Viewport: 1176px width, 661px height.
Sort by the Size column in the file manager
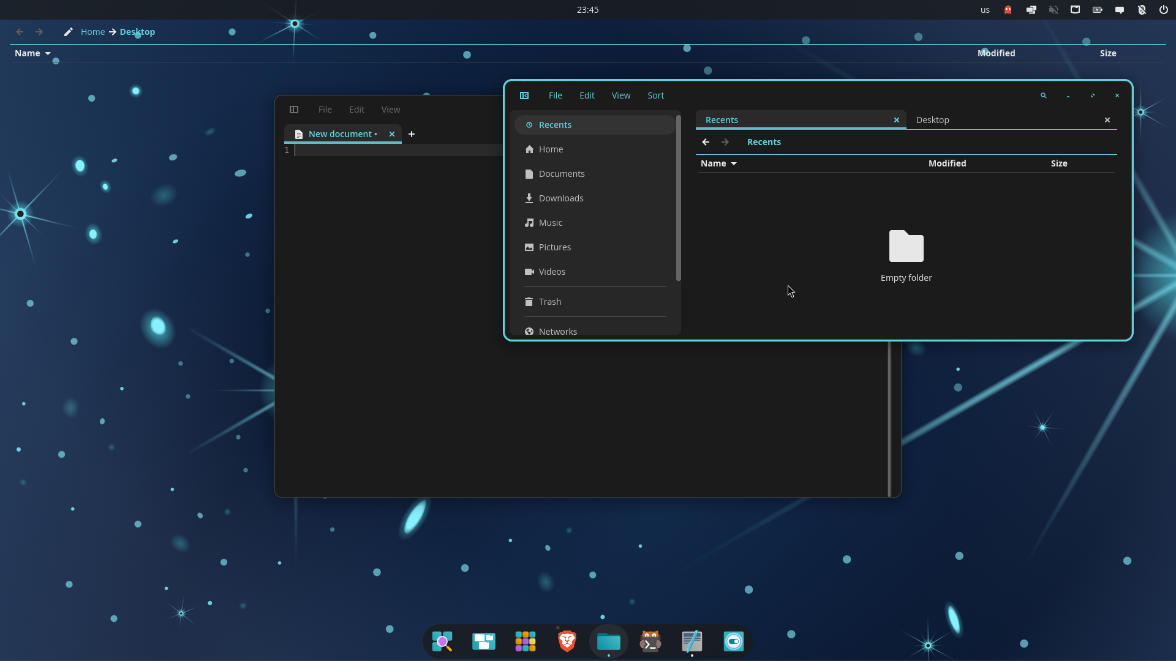[1059, 163]
